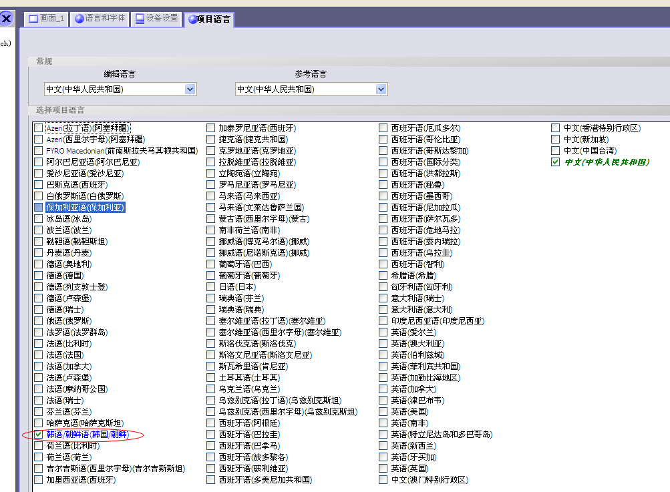Open the 语言和字体 tab
The image size is (670, 492).
click(100, 19)
